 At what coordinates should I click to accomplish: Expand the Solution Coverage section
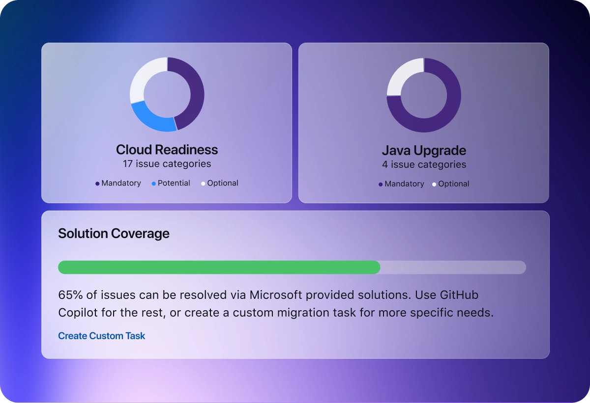point(114,233)
